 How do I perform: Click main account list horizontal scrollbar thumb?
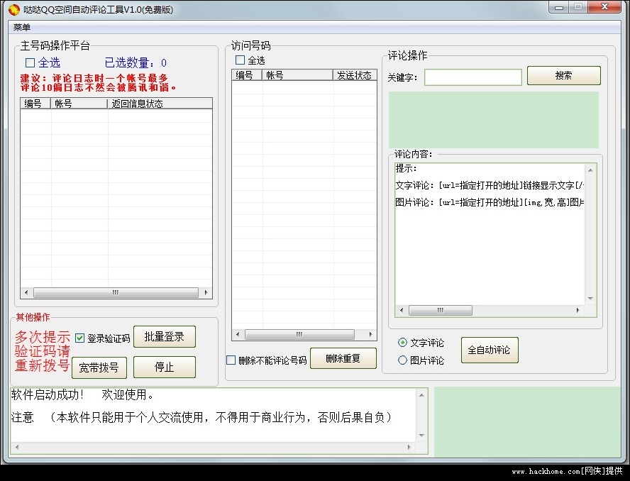point(116,292)
